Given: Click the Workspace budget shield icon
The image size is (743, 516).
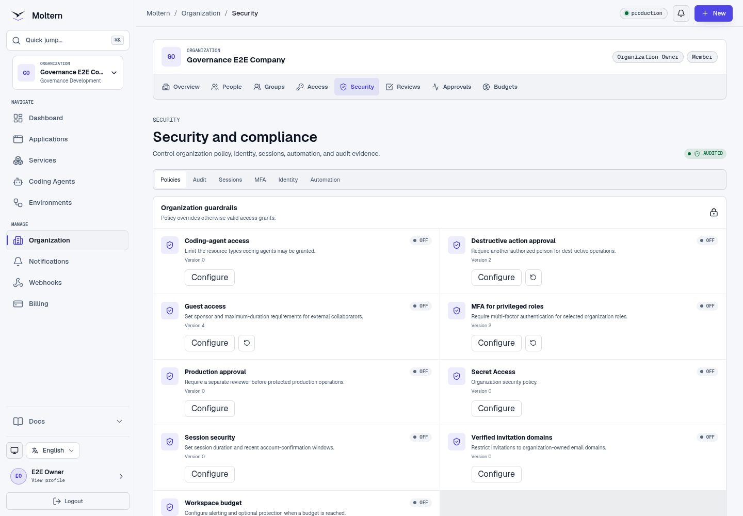Looking at the screenshot, I should tap(170, 507).
